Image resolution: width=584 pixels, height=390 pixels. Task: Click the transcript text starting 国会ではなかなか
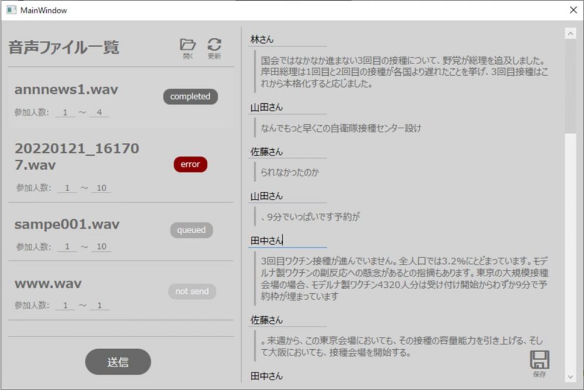(405, 72)
